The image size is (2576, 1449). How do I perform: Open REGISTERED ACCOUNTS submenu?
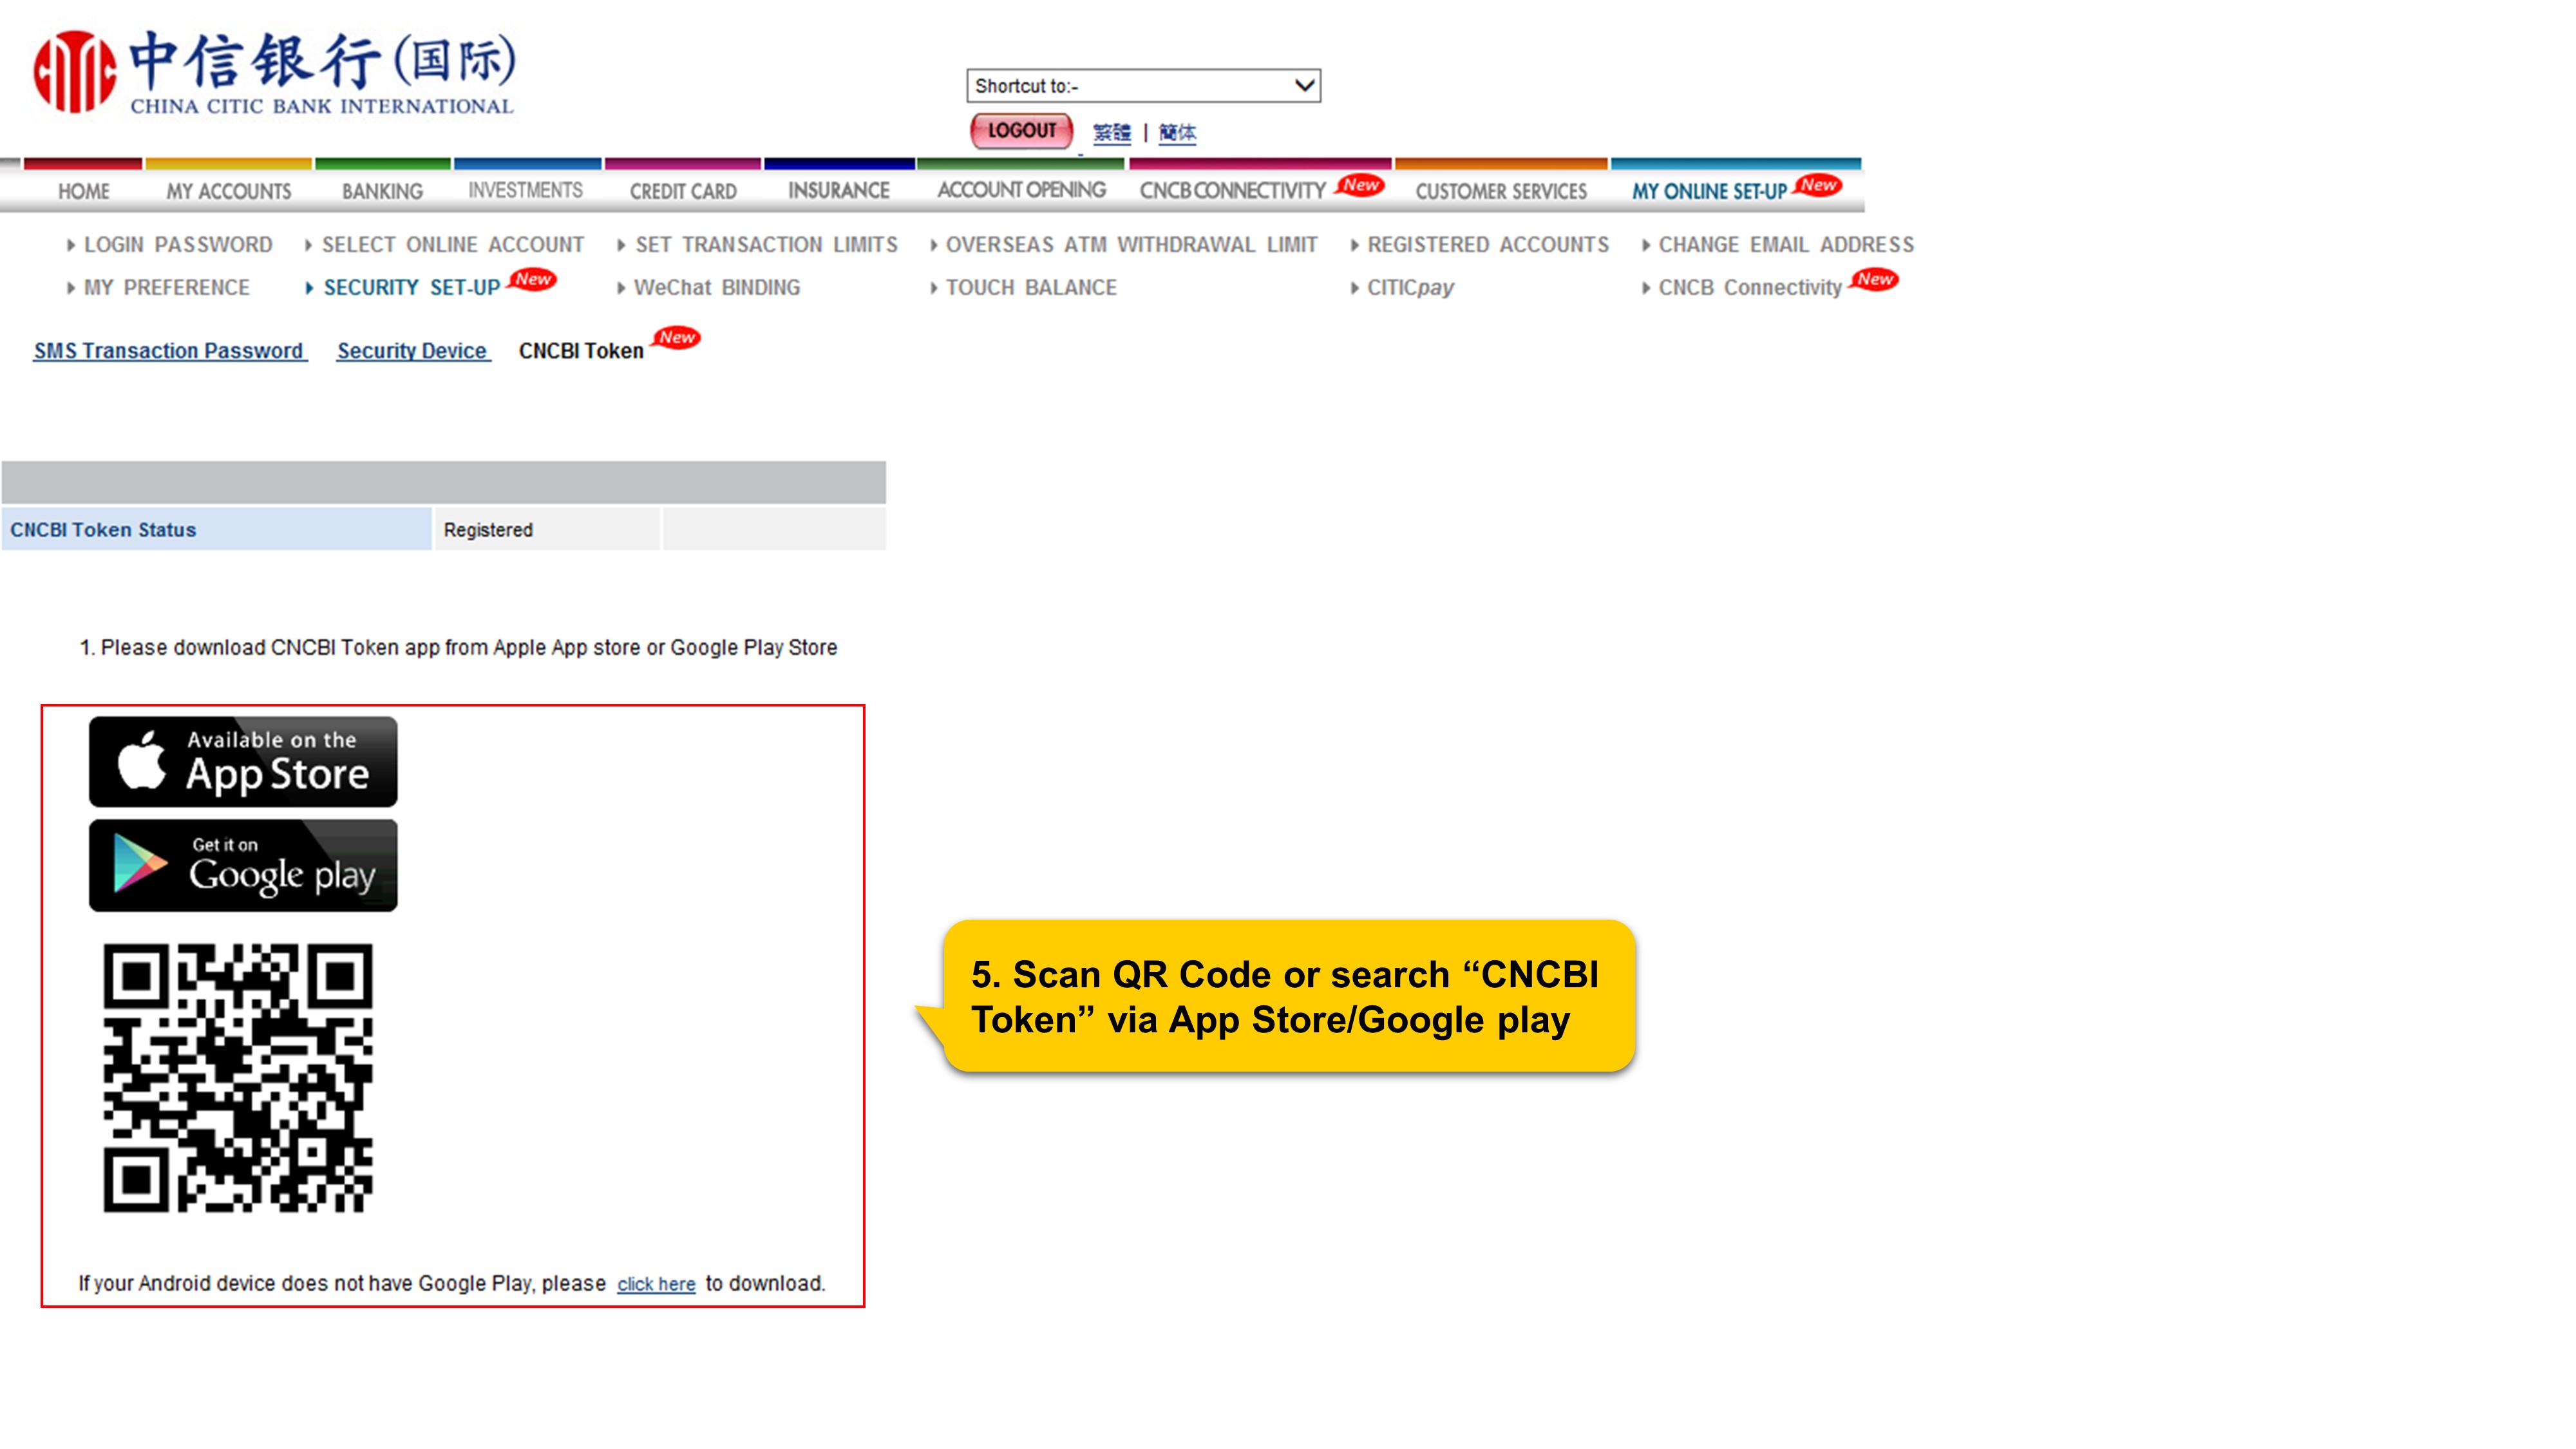(1488, 245)
